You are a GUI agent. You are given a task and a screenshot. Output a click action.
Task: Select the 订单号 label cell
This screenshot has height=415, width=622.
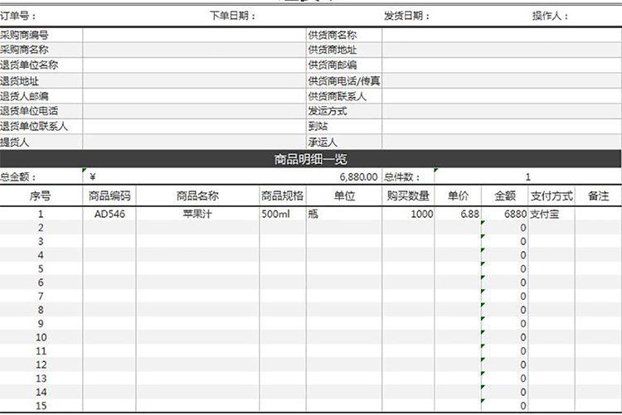pyautogui.click(x=18, y=16)
